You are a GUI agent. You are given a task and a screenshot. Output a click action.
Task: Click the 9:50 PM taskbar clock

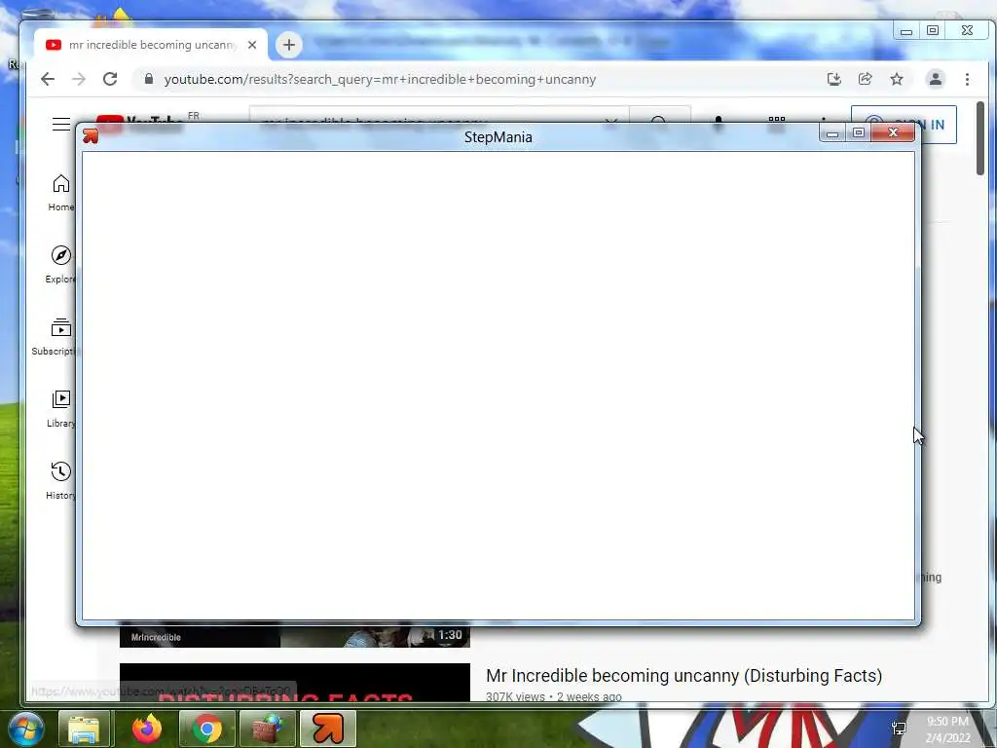pos(947,729)
